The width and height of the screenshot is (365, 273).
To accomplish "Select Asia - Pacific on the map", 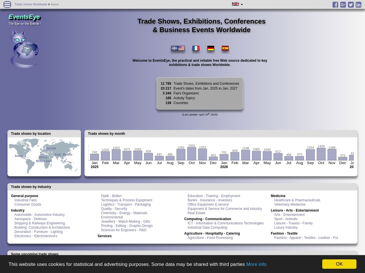I will click(63, 154).
